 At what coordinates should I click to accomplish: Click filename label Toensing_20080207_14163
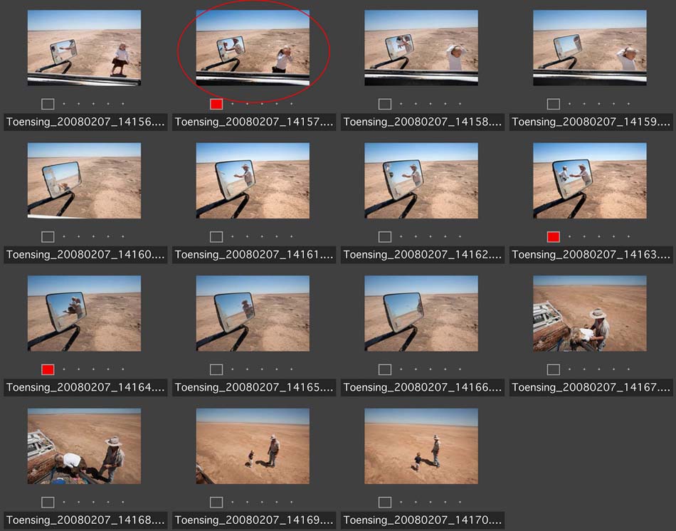(591, 255)
